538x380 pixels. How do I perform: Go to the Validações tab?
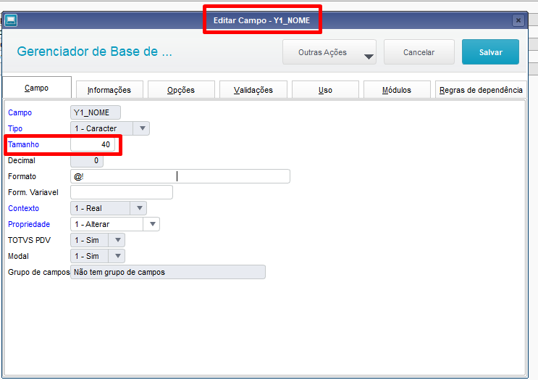tap(253, 90)
